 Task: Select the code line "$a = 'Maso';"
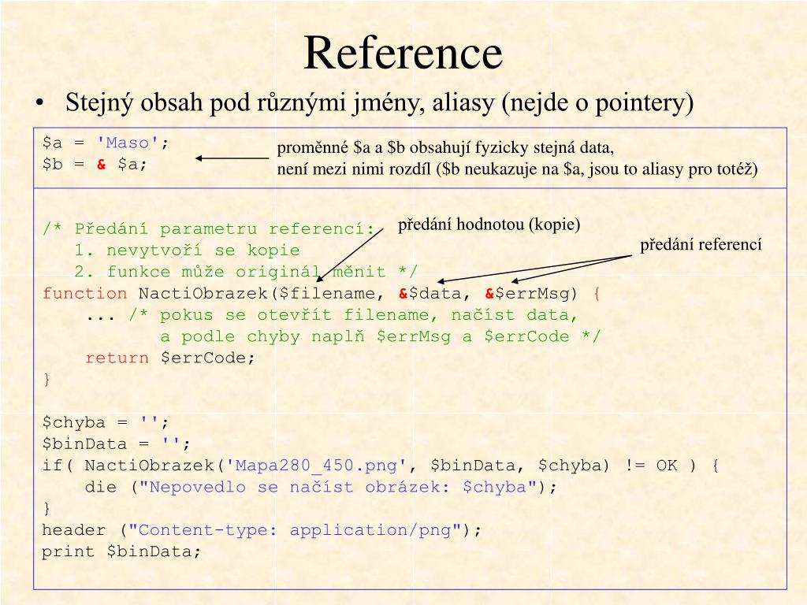tap(106, 143)
